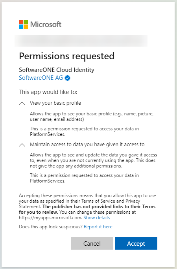This screenshot has height=269, width=177.
Task: Click the blurred account email bar
Action: point(81,41)
